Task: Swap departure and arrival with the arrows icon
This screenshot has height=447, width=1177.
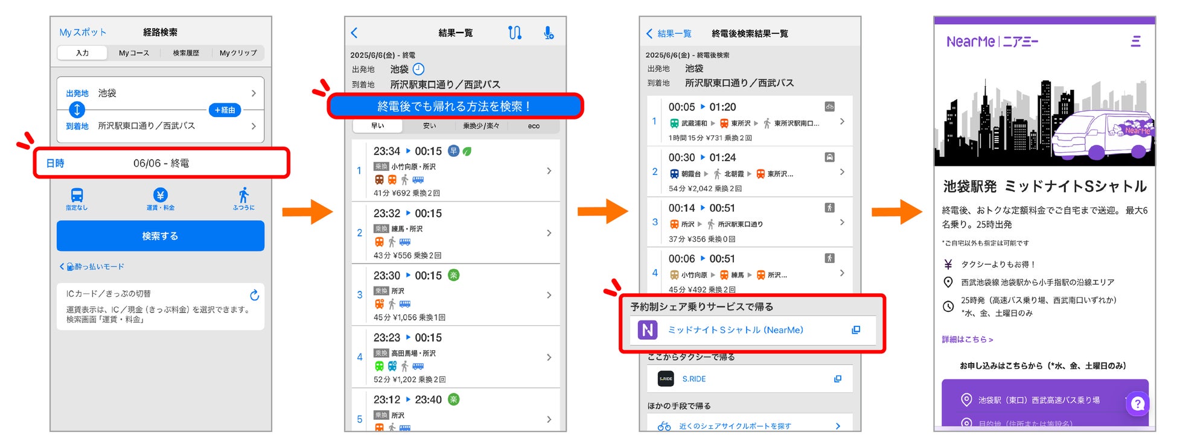Action: pyautogui.click(x=77, y=110)
